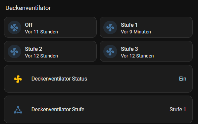Open the Deckenventilator Stufe entity name
This screenshot has height=124, width=198.
tap(58, 109)
